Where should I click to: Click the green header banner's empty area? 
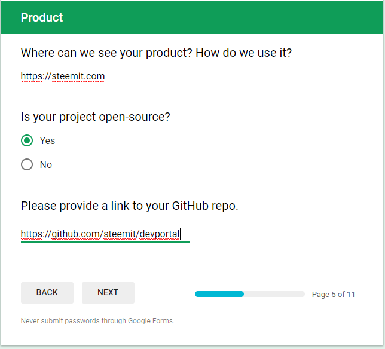coord(221,17)
